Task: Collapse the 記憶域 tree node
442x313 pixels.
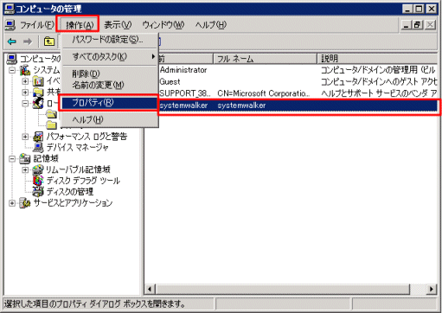Action: [12, 158]
